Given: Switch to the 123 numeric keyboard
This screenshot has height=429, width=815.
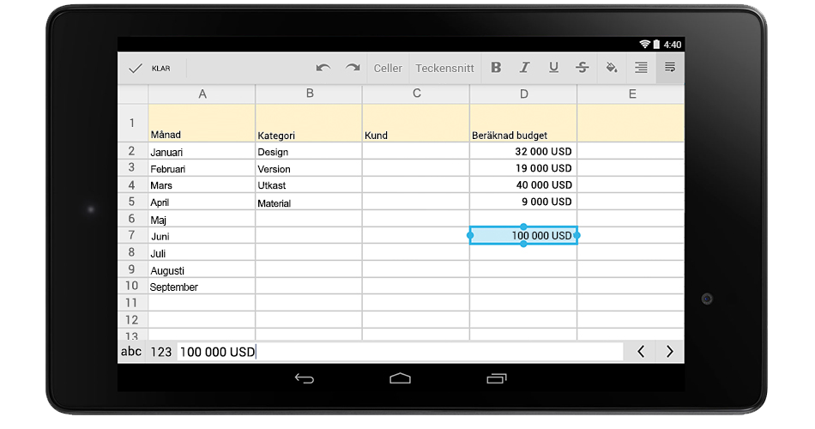Looking at the screenshot, I should 161,352.
